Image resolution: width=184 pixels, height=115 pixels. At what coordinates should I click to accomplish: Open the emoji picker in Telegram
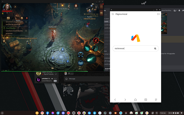point(66,79)
